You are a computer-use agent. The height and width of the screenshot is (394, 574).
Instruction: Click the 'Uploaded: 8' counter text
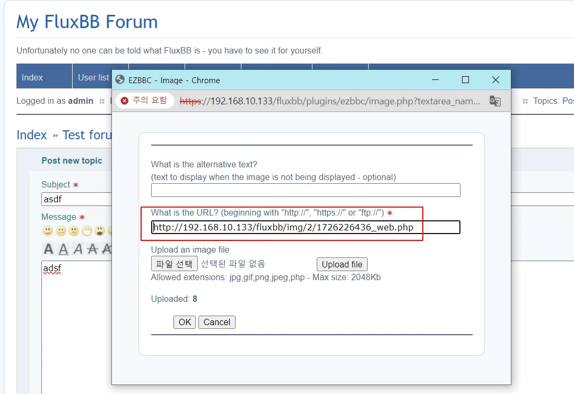pyautogui.click(x=174, y=299)
